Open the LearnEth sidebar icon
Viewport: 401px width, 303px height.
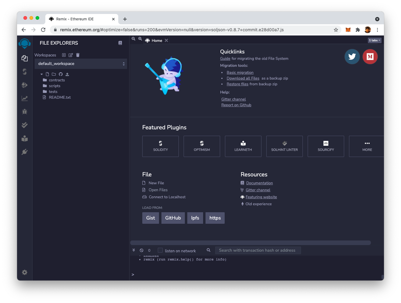tap(25, 138)
